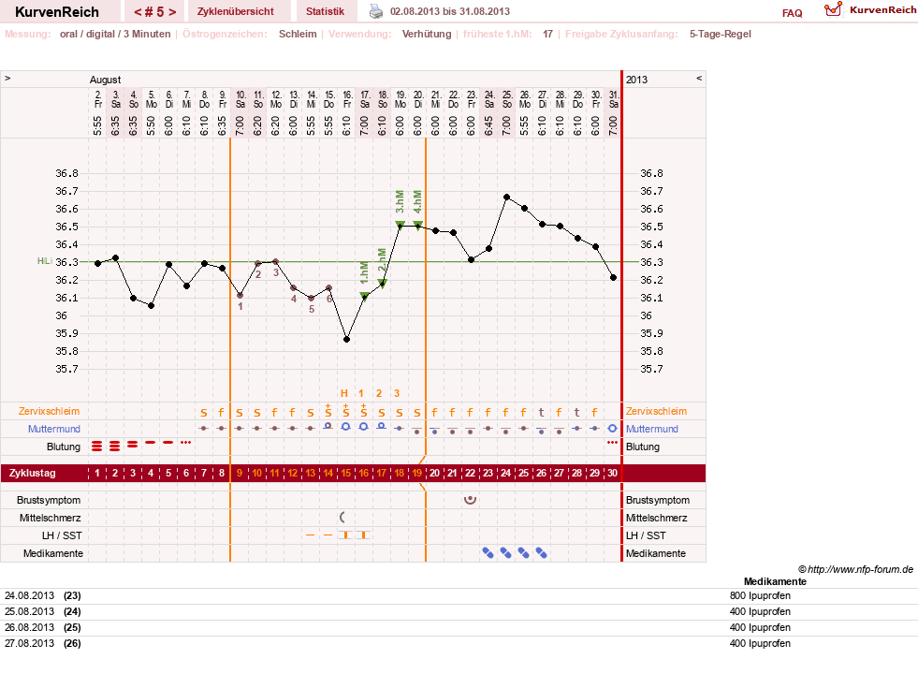The width and height of the screenshot is (918, 674).
Task: Go to next cycle arrow after #5
Action: click(x=172, y=12)
